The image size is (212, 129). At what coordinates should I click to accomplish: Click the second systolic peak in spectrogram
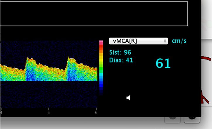[68, 58]
